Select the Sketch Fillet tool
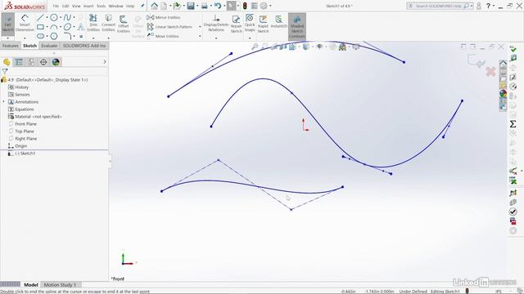This screenshot has height=294, width=524. [67, 36]
